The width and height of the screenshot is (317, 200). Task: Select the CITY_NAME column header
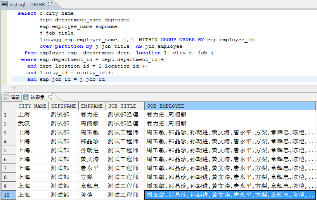point(32,106)
